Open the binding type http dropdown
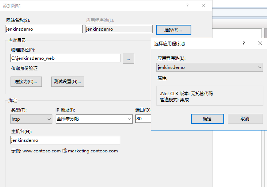The width and height of the screenshot is (267, 187). tap(31, 119)
